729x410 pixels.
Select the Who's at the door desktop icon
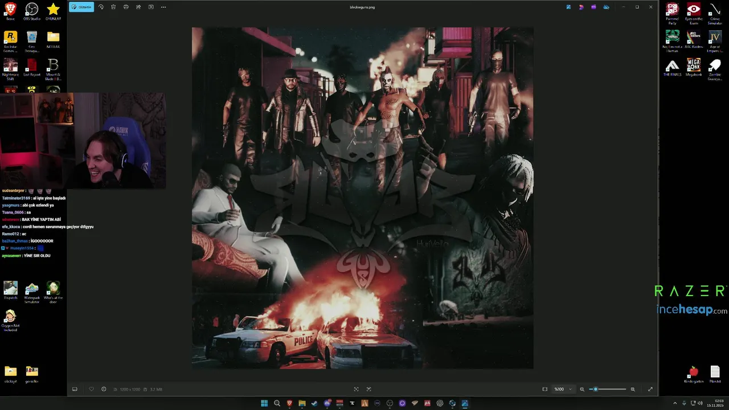pyautogui.click(x=53, y=292)
